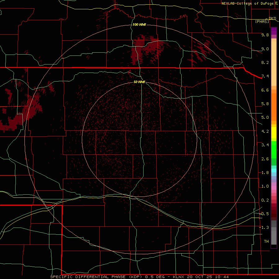Click the [PHAS] legend unit label
This screenshot has width=279, height=279.
262,21
